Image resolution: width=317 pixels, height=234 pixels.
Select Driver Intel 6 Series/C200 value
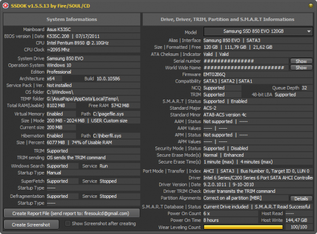(258, 178)
